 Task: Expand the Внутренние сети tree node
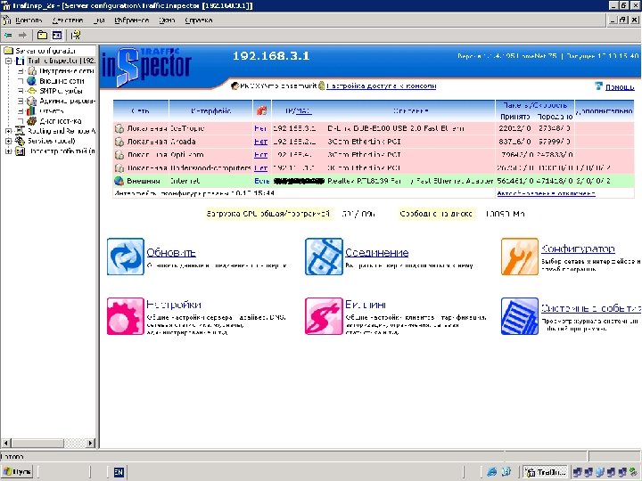pyautogui.click(x=21, y=71)
